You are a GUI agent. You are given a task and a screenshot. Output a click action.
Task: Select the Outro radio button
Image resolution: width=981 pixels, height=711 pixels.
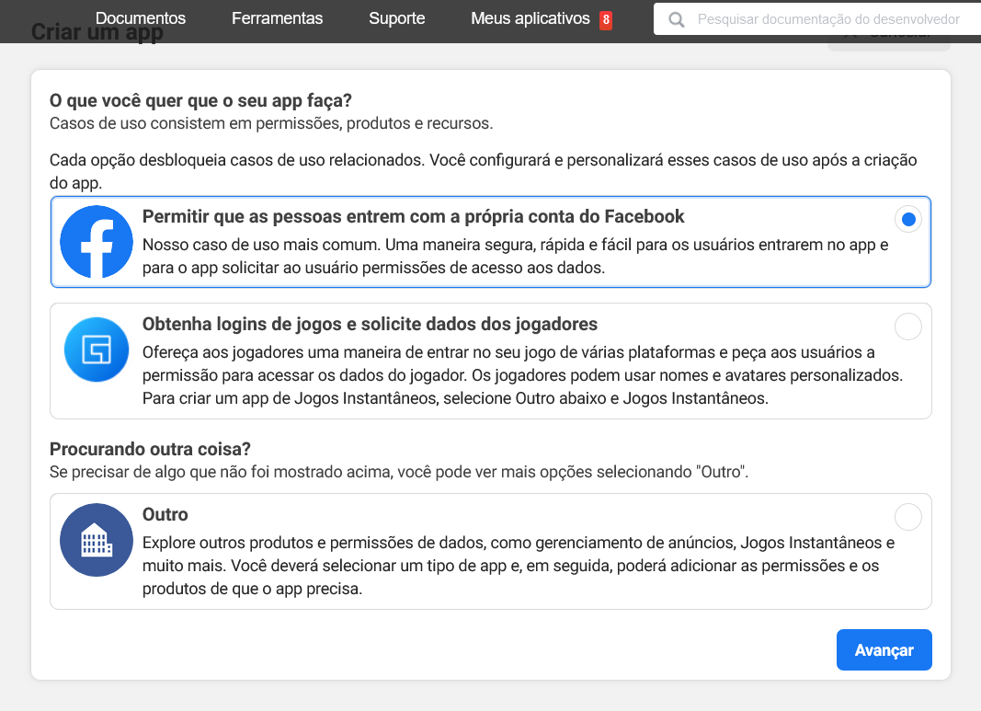(x=907, y=517)
